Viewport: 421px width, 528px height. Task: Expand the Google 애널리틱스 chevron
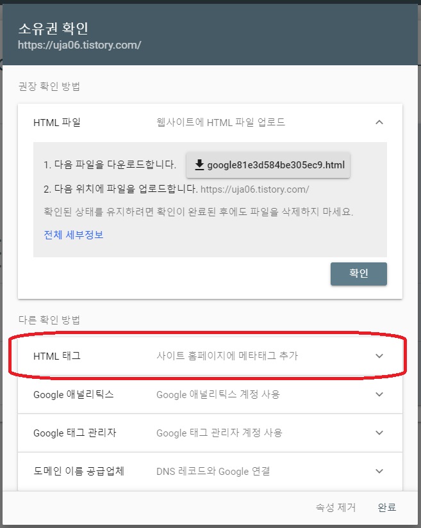(x=379, y=394)
